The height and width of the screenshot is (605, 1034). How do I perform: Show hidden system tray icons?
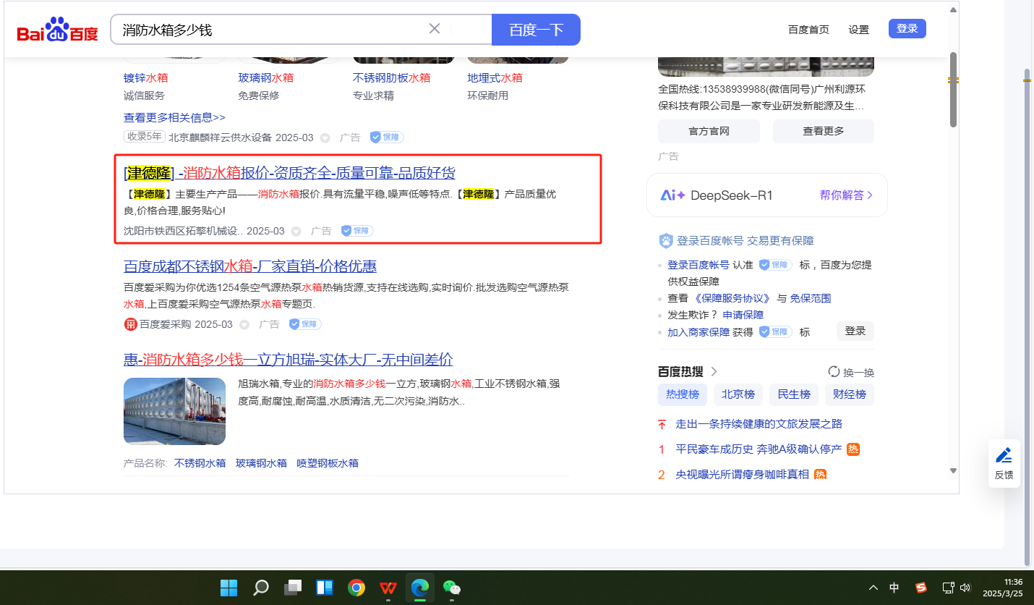click(x=873, y=588)
